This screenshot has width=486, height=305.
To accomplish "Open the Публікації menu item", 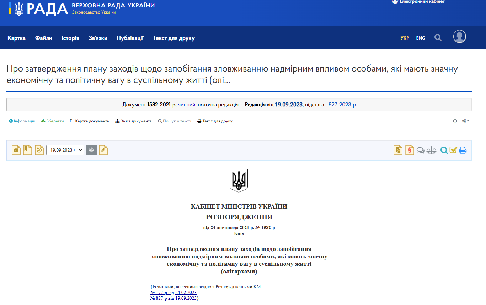I will 130,38.
